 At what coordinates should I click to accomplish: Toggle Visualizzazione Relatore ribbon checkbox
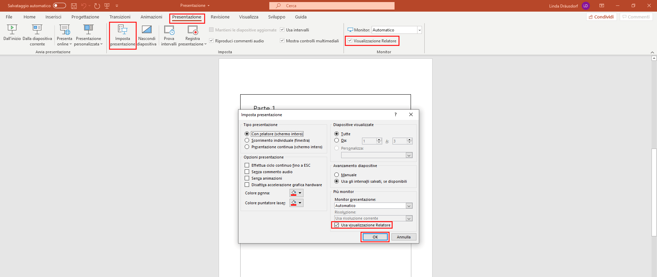pyautogui.click(x=350, y=41)
